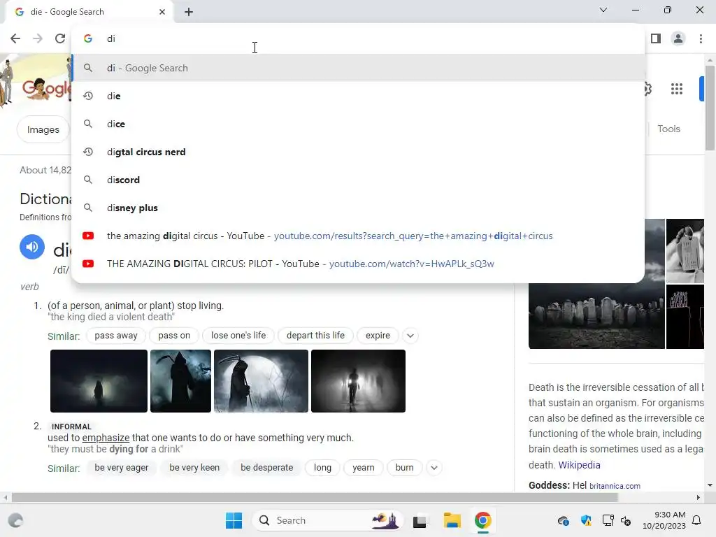Open File Explorer on the taskbar
The width and height of the screenshot is (716, 537).
click(452, 520)
